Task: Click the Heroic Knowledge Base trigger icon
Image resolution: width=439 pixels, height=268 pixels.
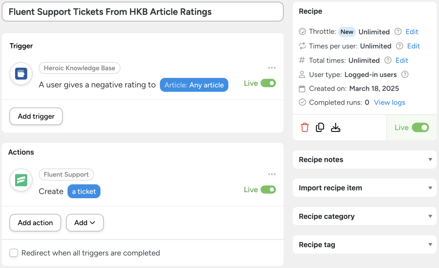Action: (21, 74)
